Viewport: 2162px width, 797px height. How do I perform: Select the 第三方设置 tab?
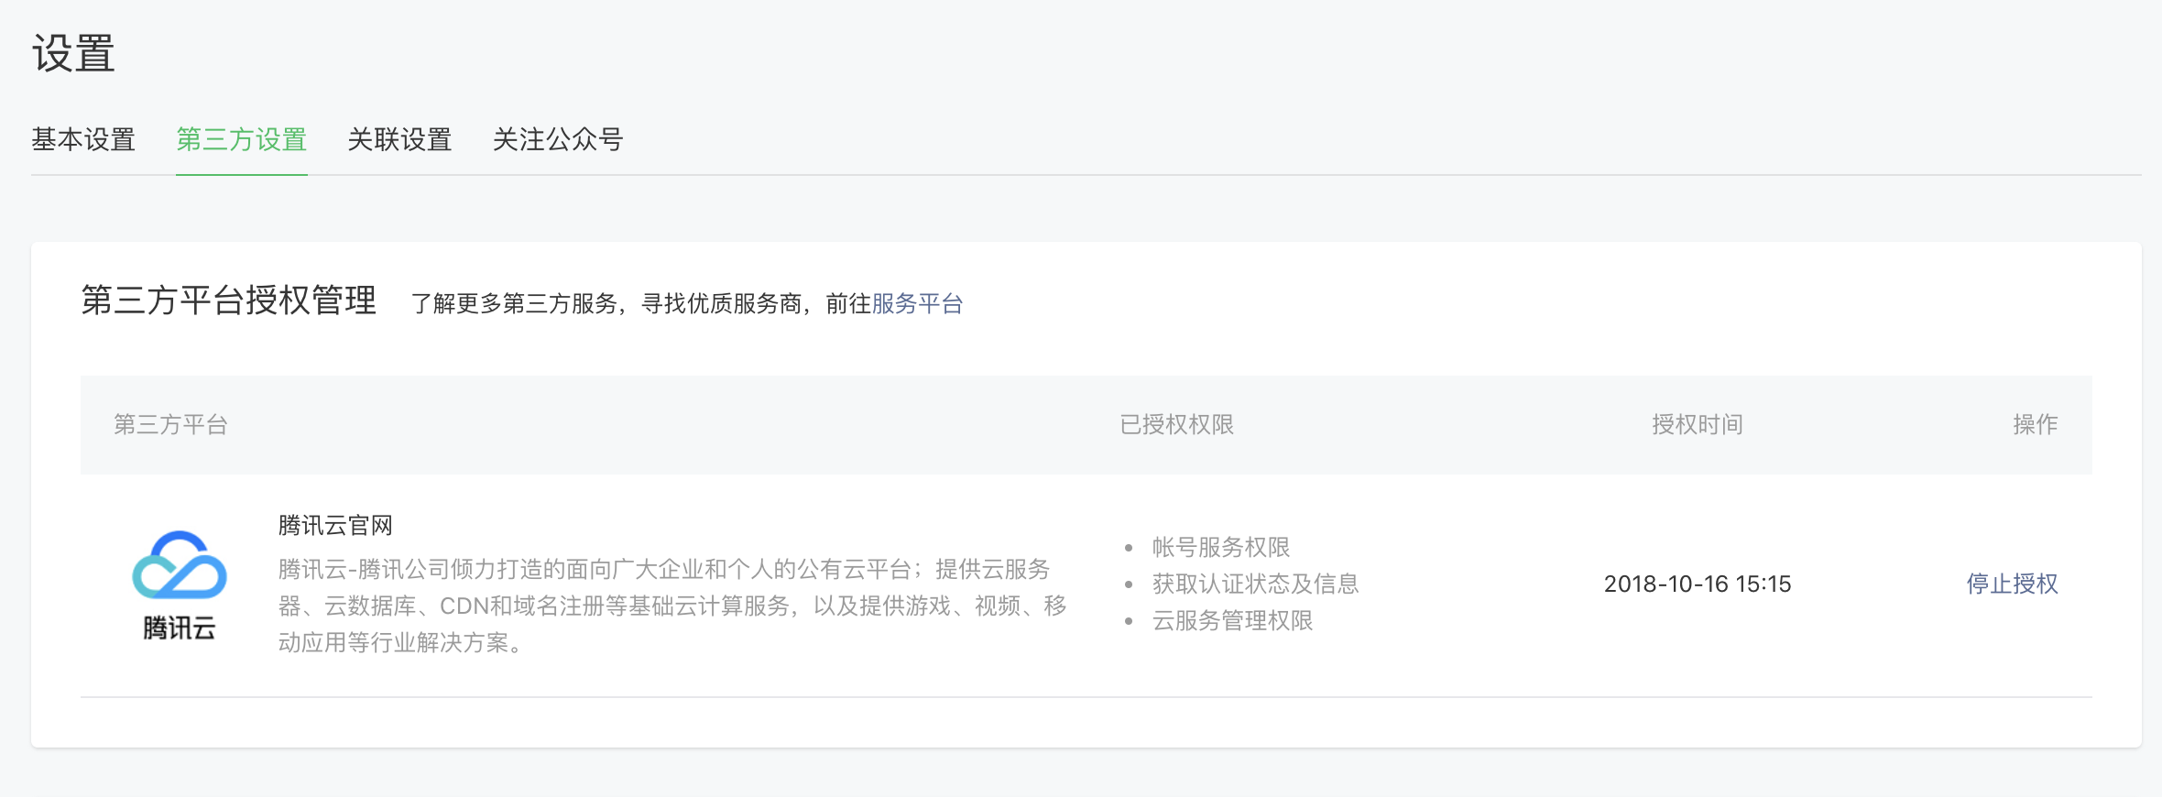click(x=242, y=139)
